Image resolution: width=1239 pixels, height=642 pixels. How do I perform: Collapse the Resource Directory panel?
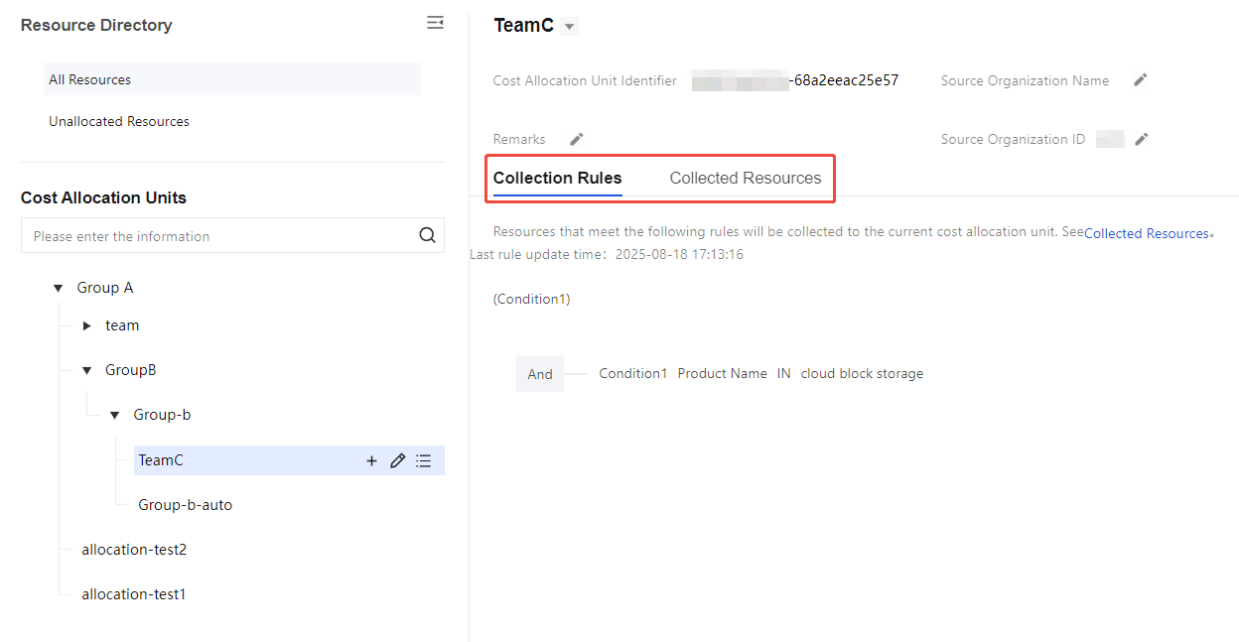pyautogui.click(x=435, y=23)
